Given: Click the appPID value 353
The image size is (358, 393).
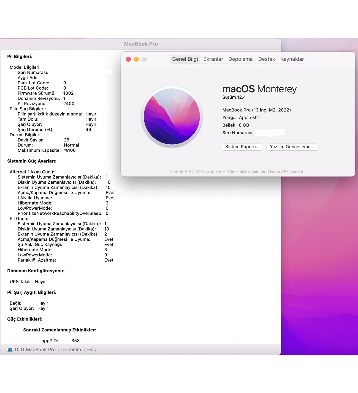Looking at the screenshot, I should [x=75, y=341].
